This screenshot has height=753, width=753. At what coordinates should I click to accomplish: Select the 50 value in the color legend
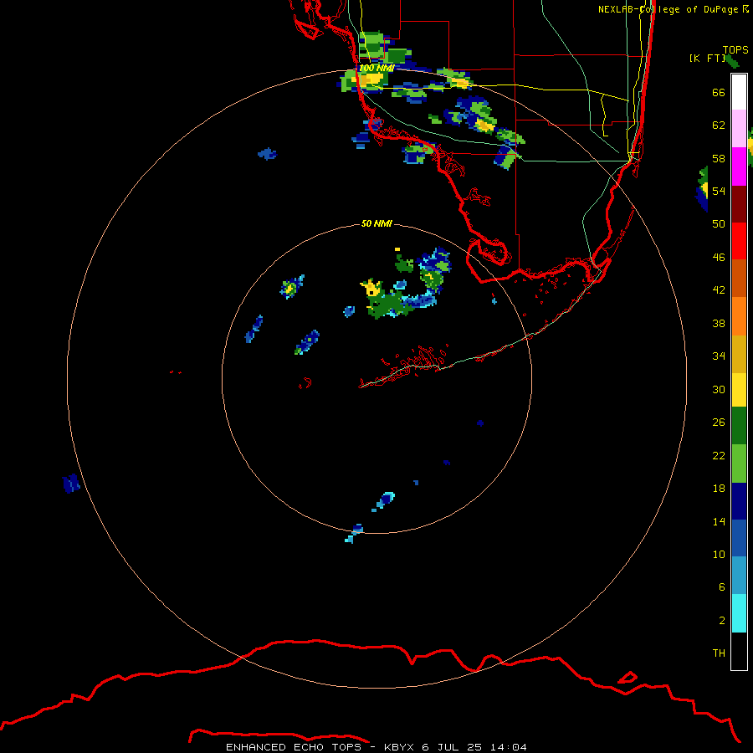pos(719,223)
